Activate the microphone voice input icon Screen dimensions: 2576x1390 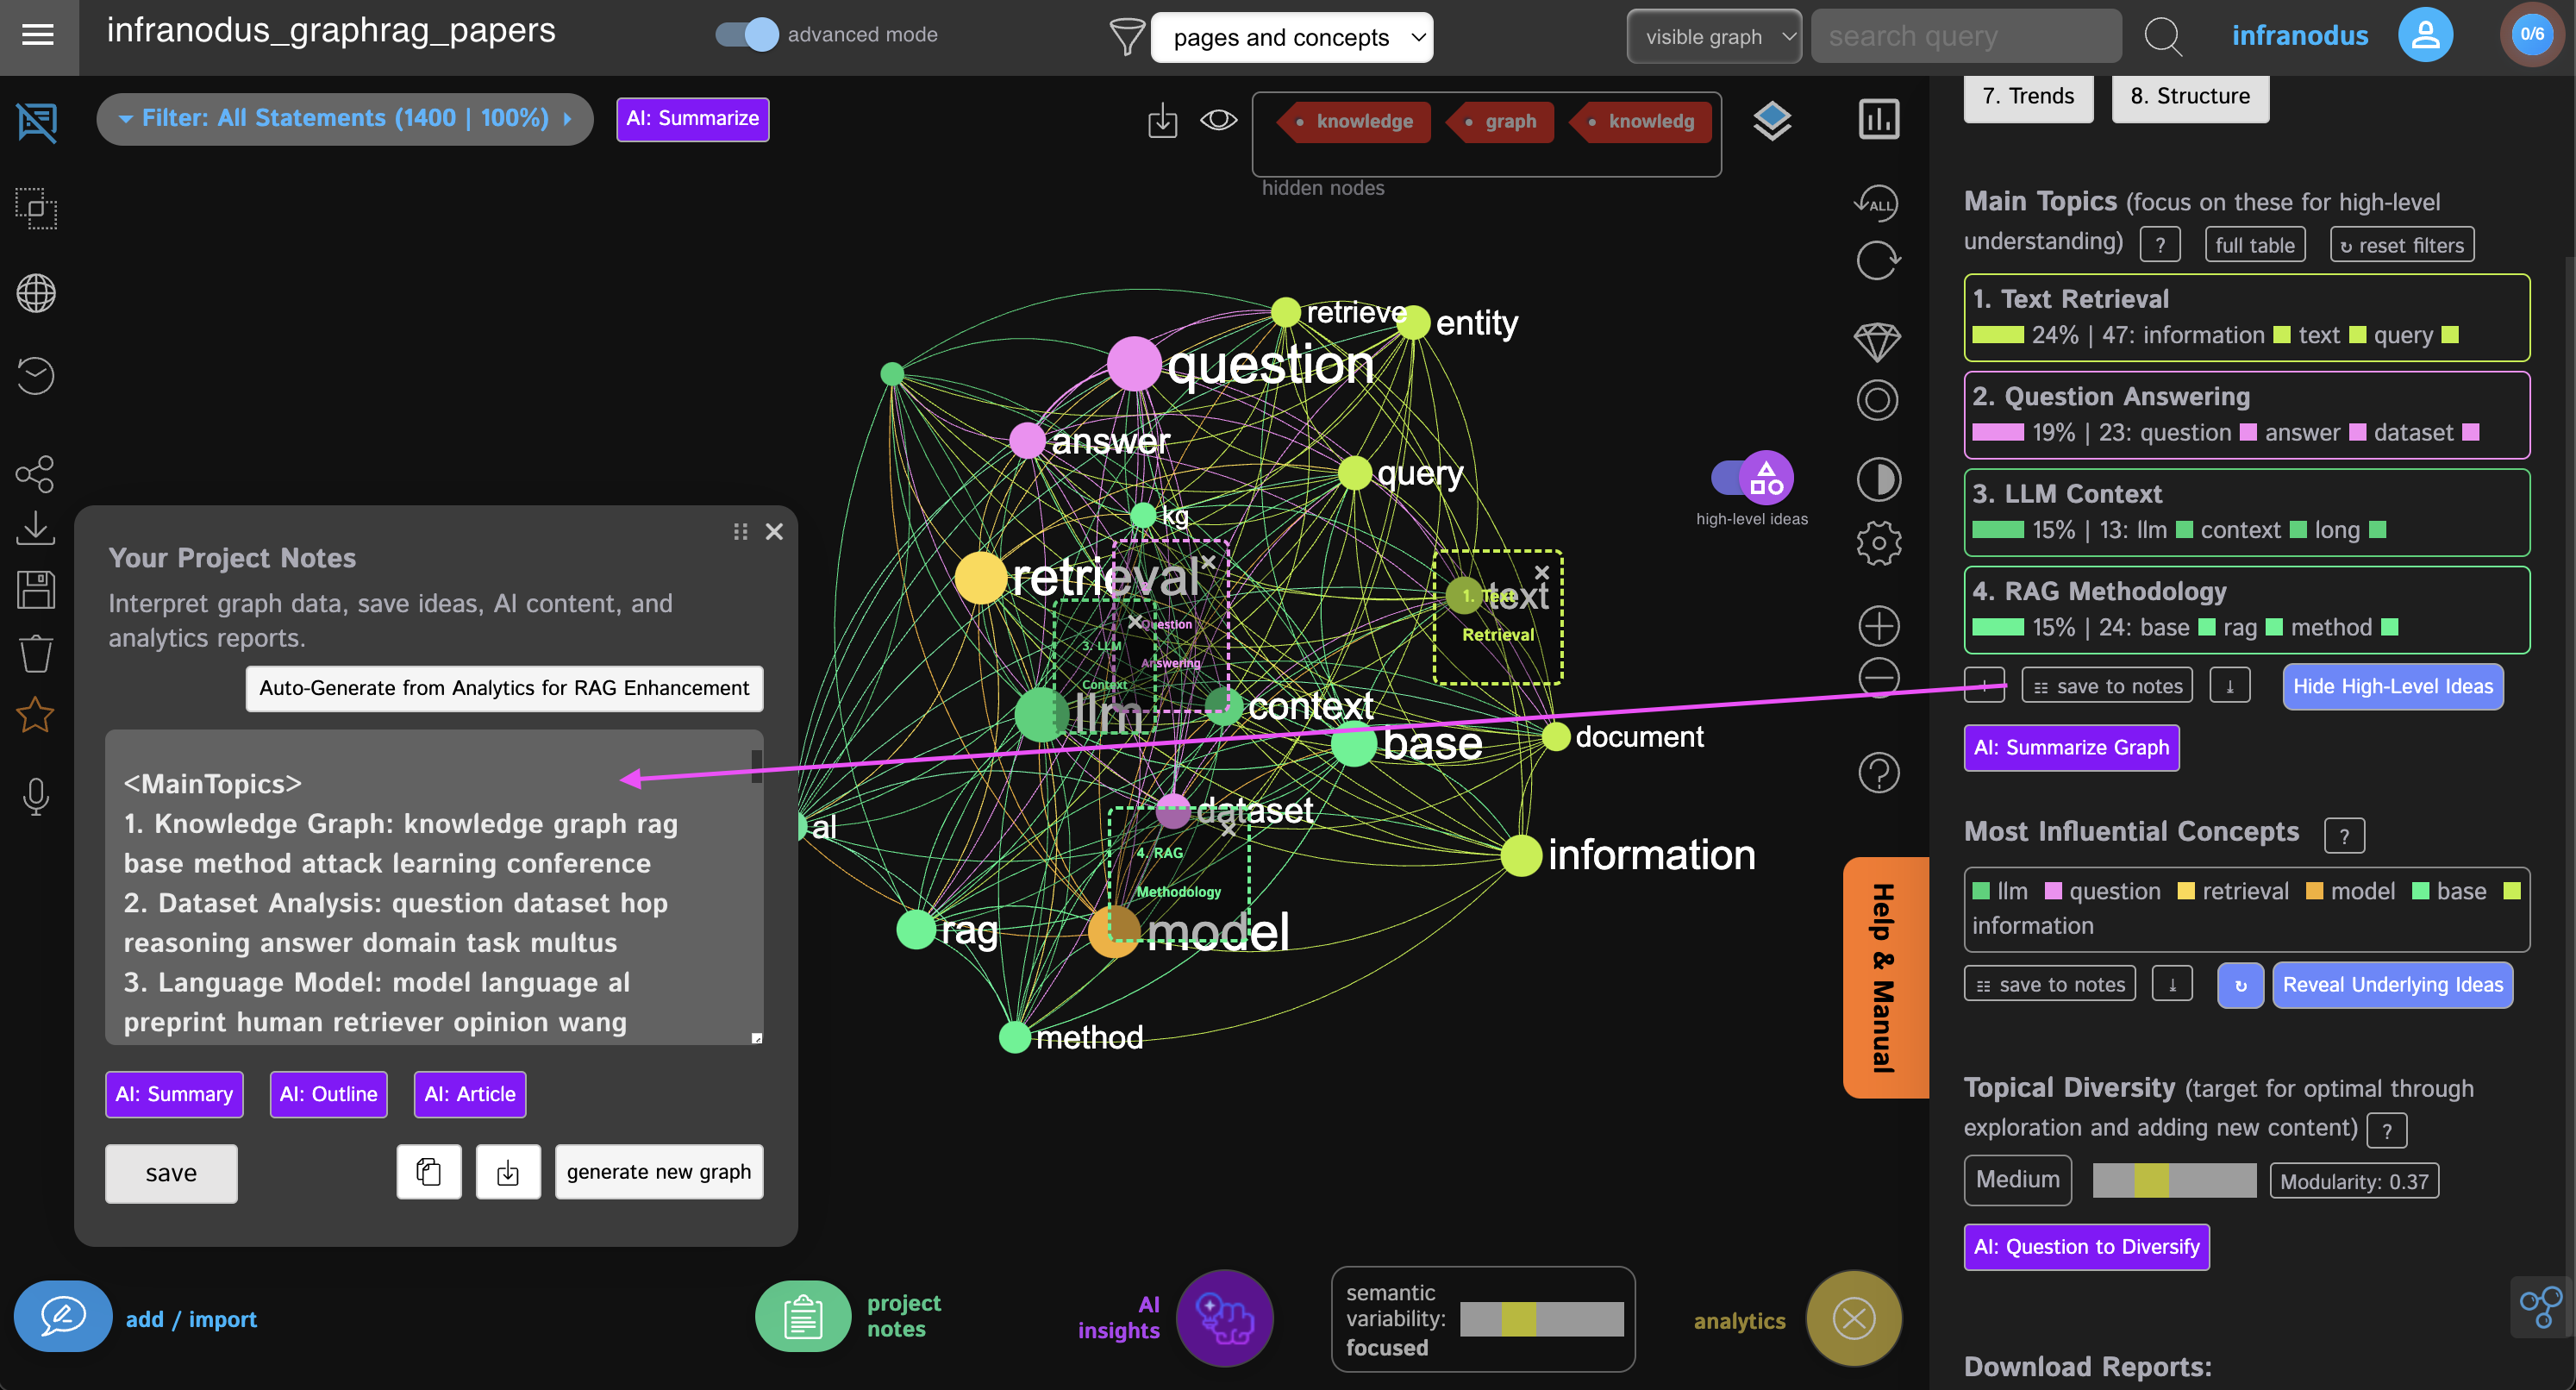pyautogui.click(x=36, y=796)
